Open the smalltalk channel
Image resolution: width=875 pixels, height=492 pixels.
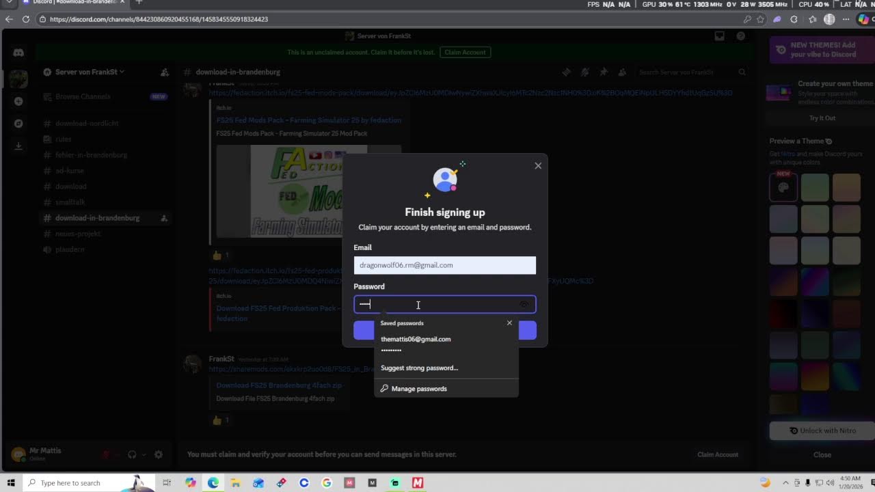(x=105, y=202)
